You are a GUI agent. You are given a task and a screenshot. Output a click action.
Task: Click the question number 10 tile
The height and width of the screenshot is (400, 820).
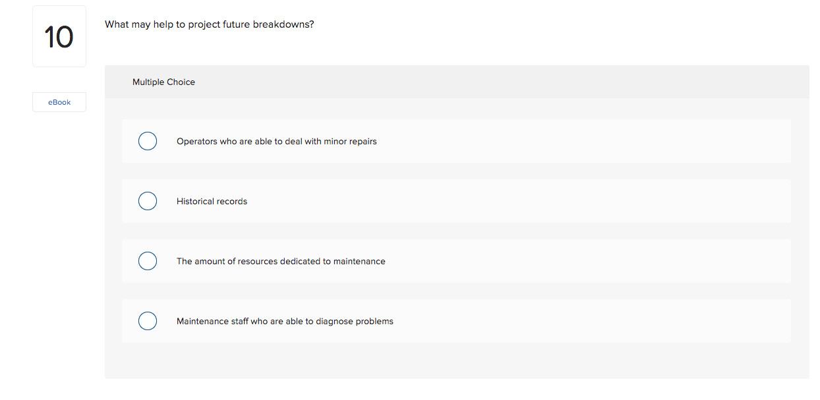pos(59,36)
